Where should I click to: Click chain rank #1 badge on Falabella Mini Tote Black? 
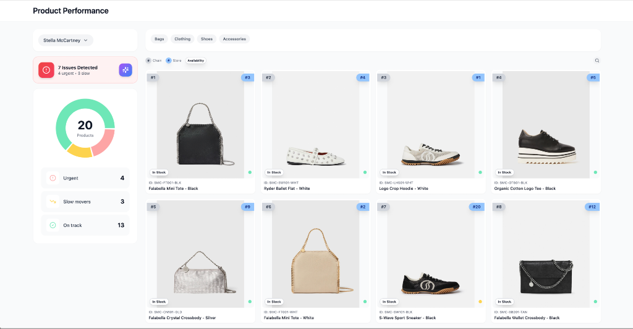[x=153, y=77]
